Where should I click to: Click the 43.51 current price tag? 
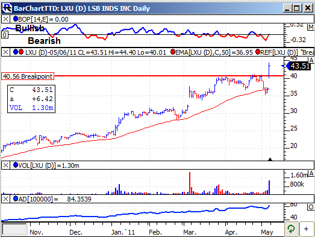tap(298, 66)
